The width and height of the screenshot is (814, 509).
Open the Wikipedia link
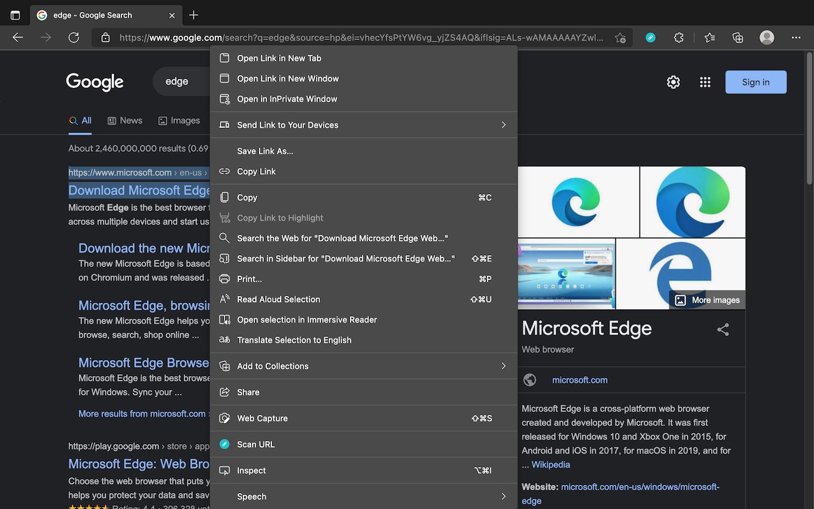(551, 464)
